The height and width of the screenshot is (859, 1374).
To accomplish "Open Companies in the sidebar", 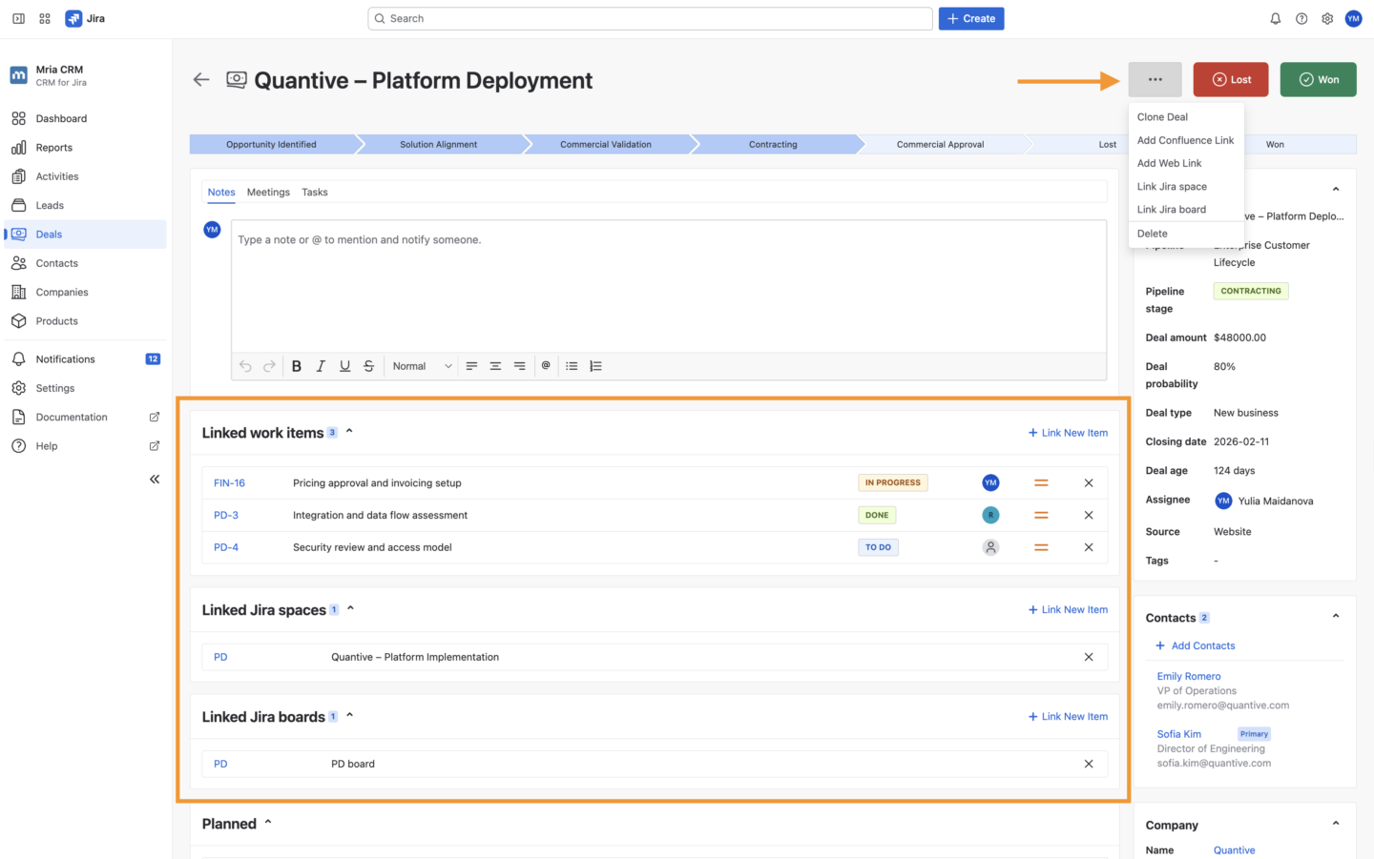I will (x=63, y=292).
